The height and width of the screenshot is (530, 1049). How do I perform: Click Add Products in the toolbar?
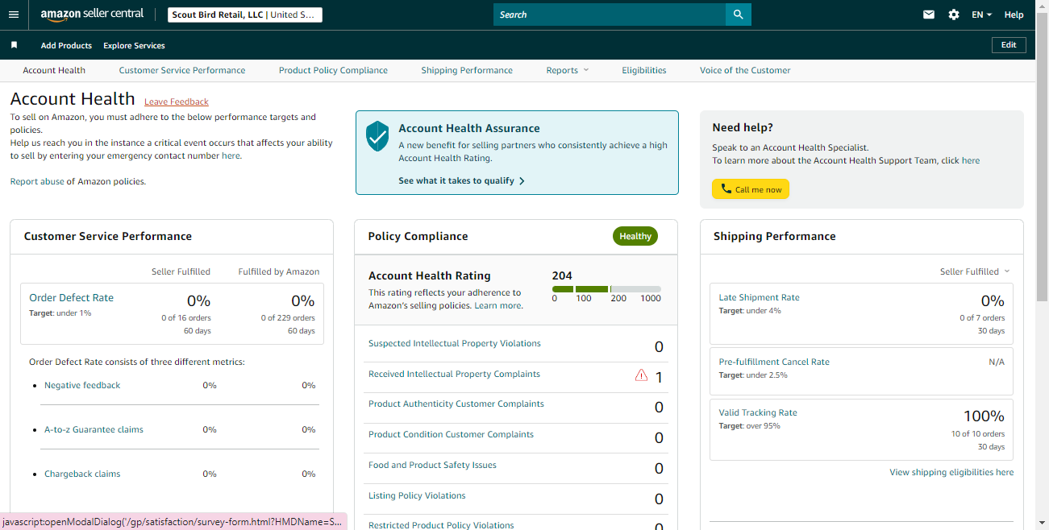pyautogui.click(x=66, y=45)
